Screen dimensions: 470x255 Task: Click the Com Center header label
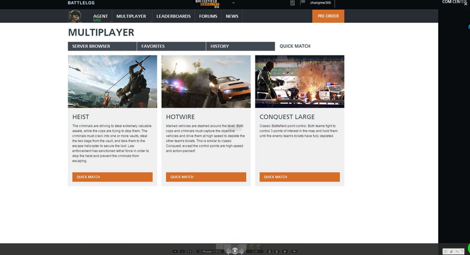pyautogui.click(x=454, y=2)
